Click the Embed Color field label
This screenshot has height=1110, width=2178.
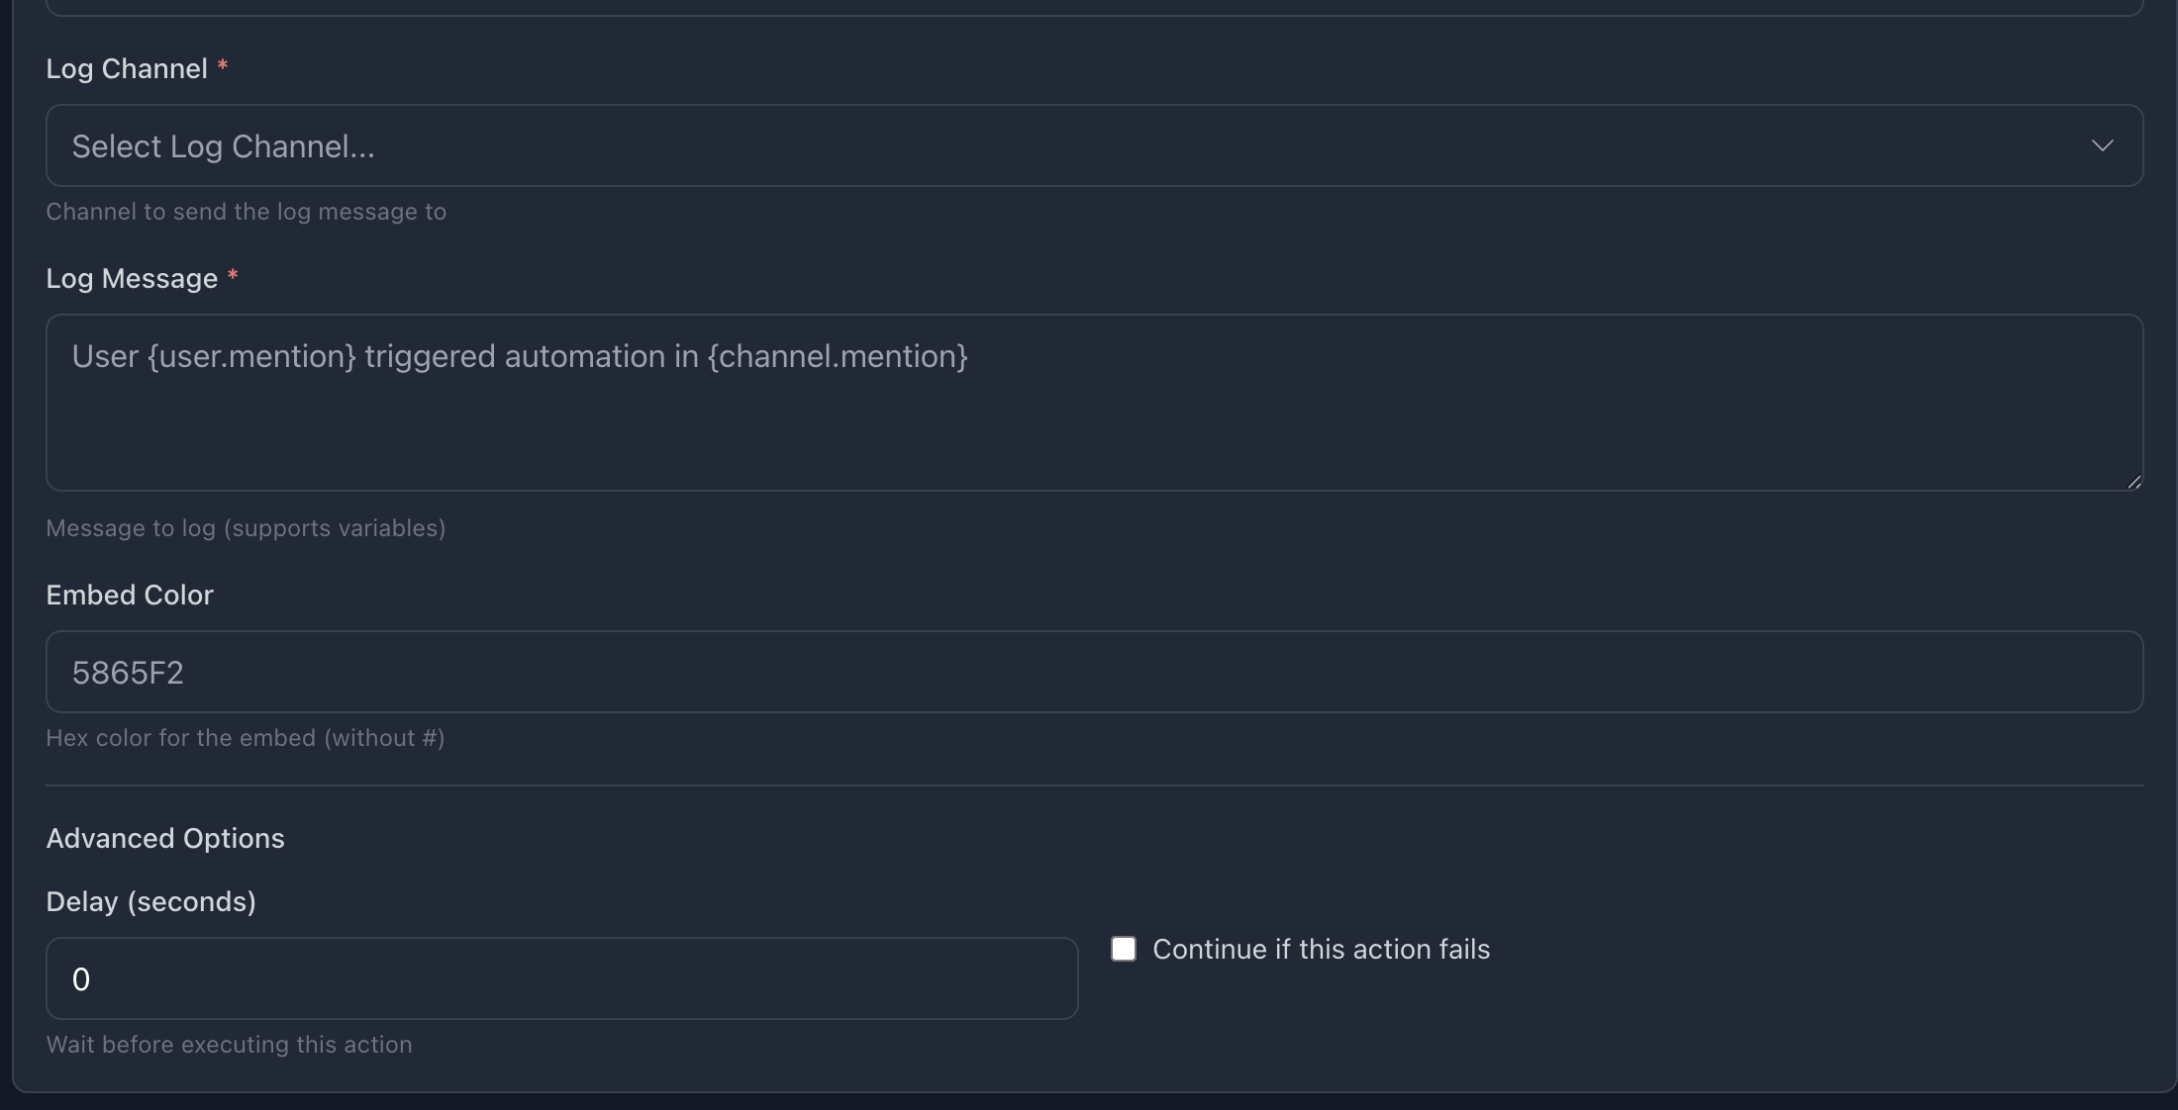pos(130,596)
